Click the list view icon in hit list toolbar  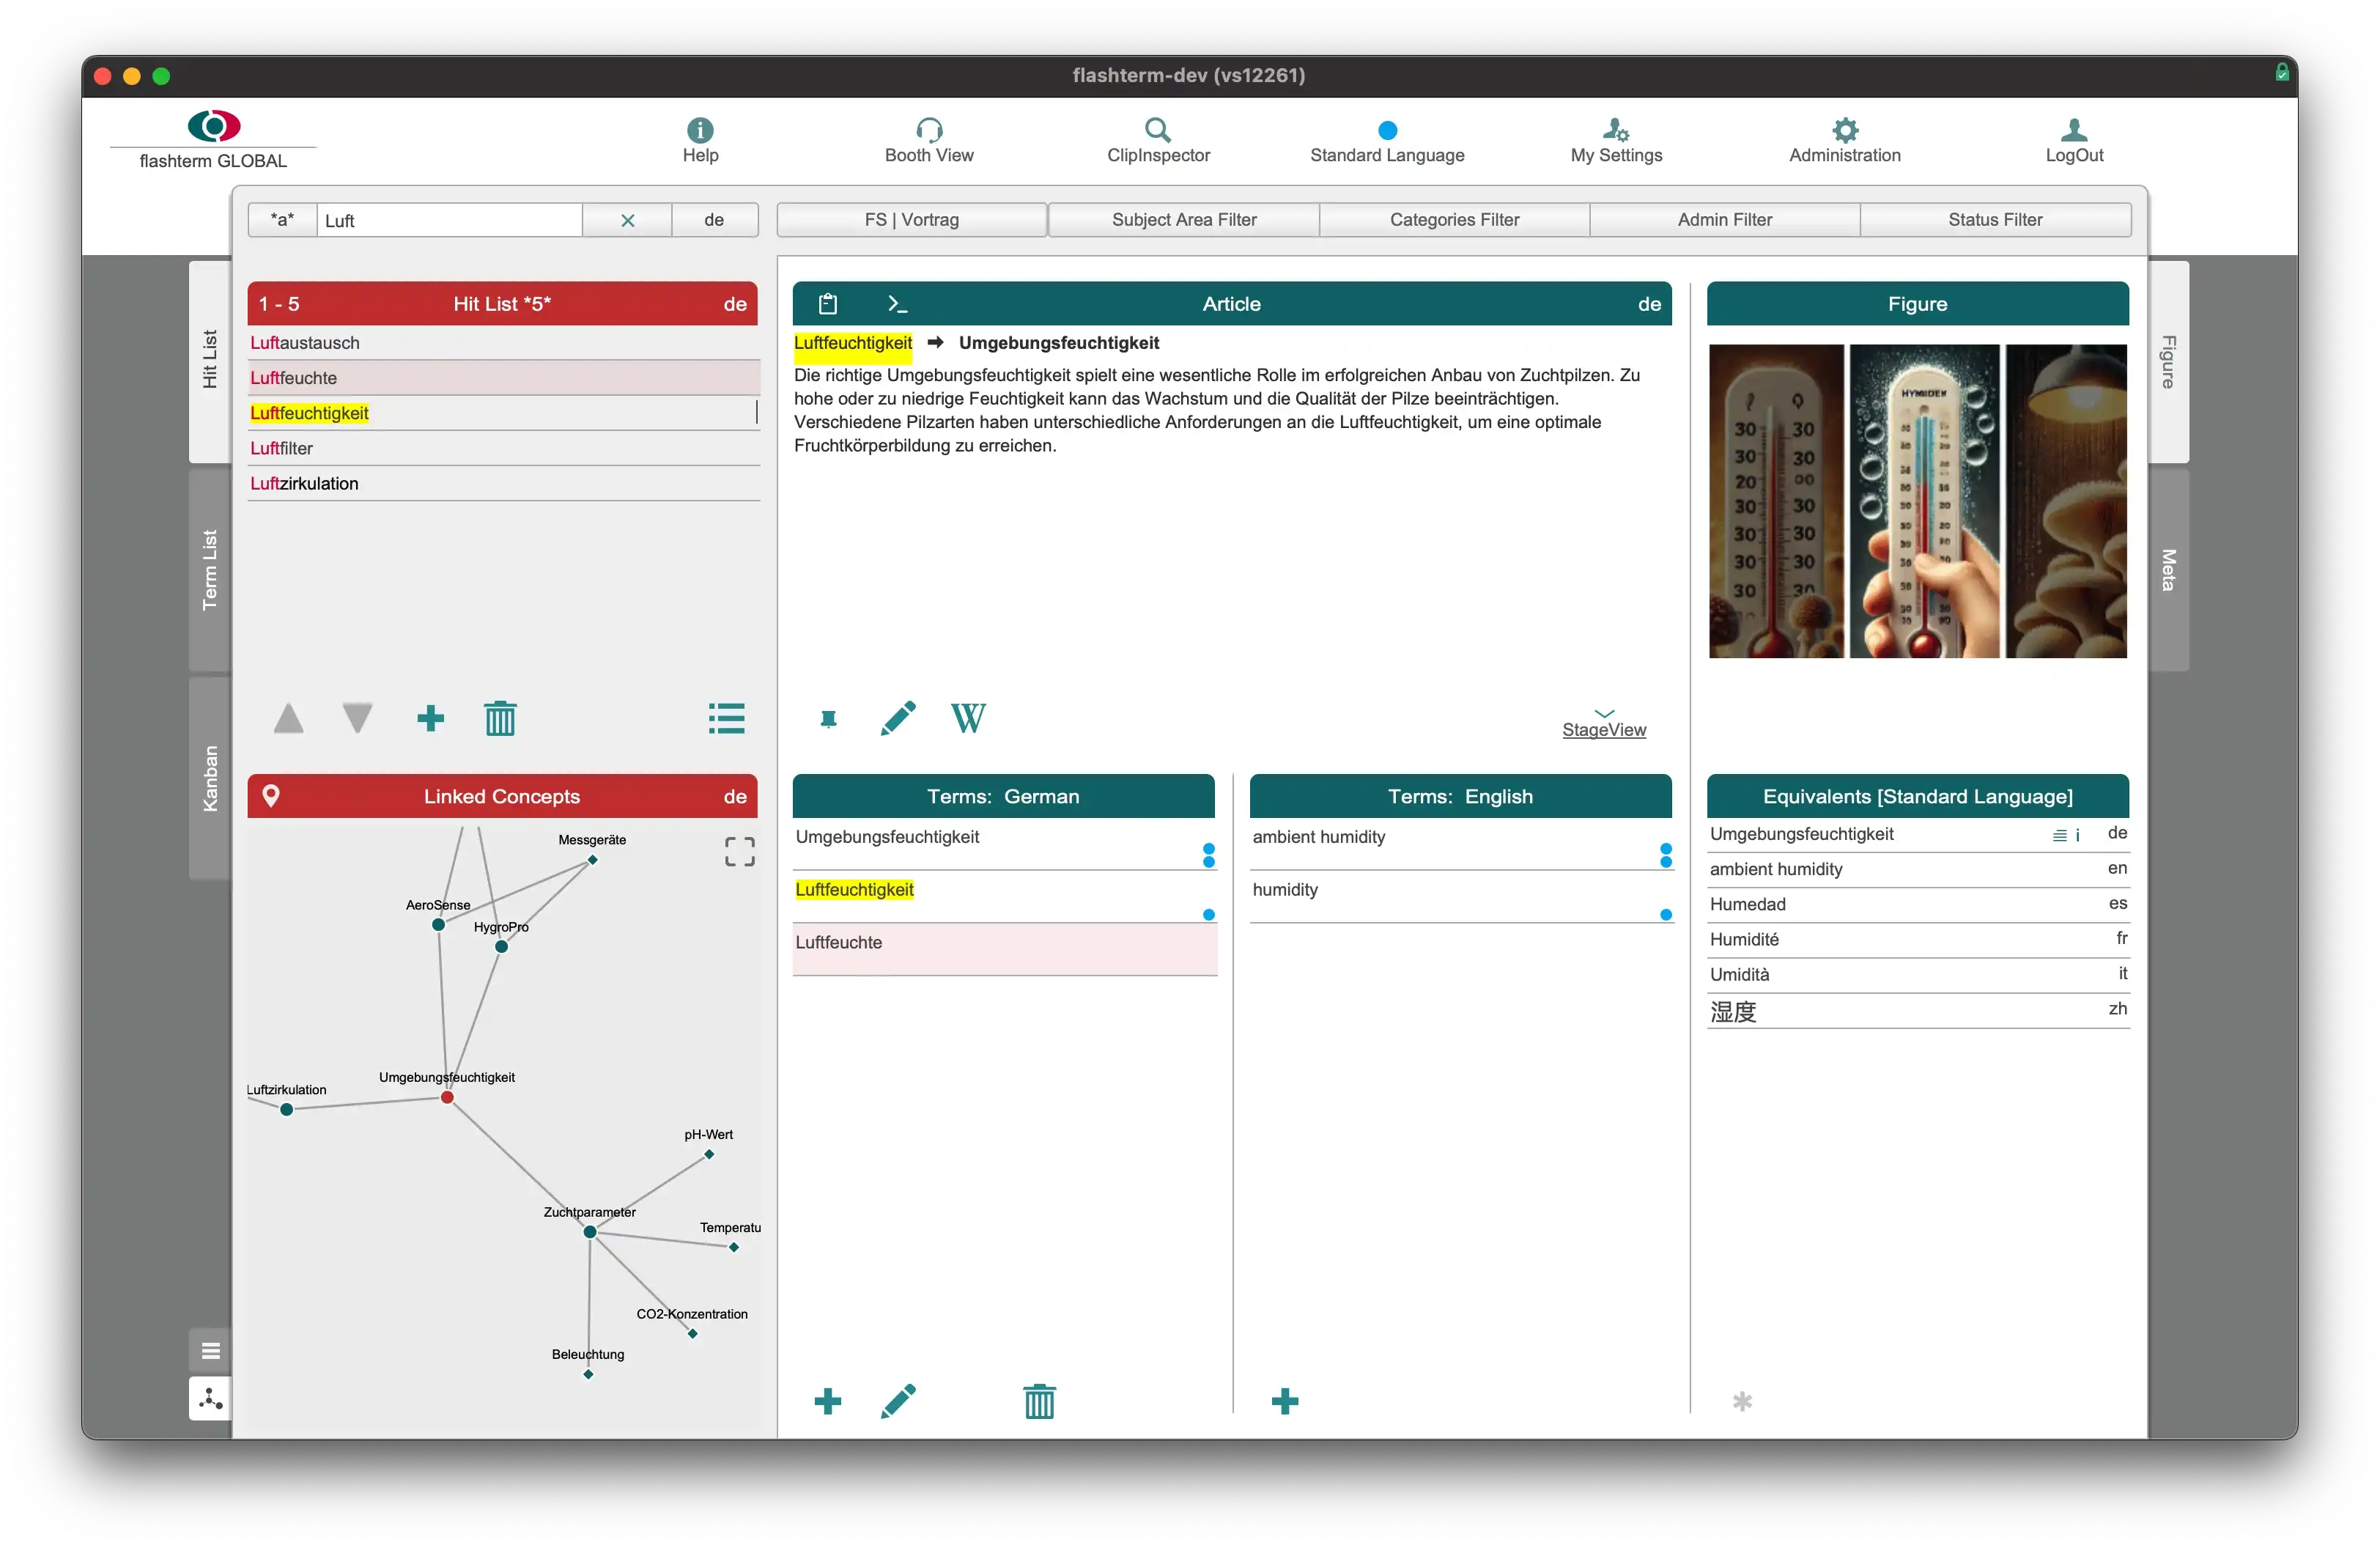click(727, 718)
